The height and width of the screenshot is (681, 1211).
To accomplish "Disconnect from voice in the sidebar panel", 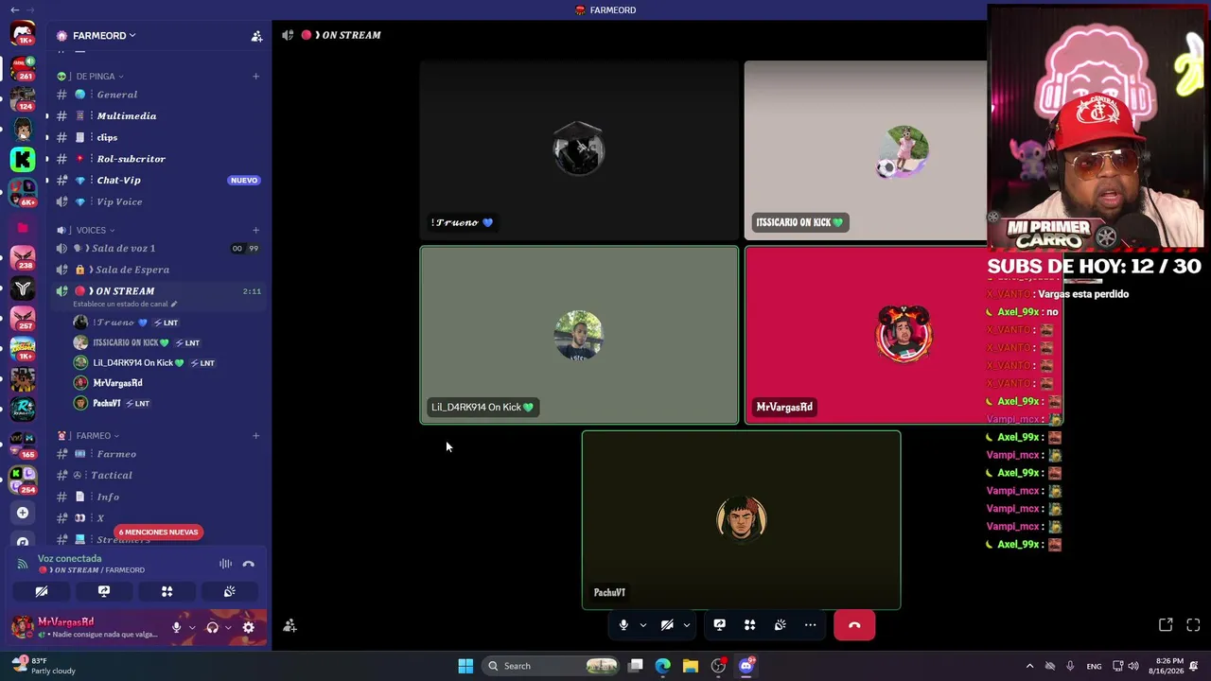I will click(249, 565).
